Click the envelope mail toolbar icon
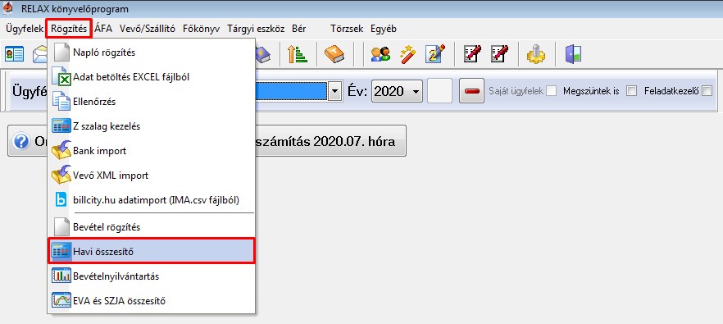Viewport: 723px width, 324px height. [39, 54]
